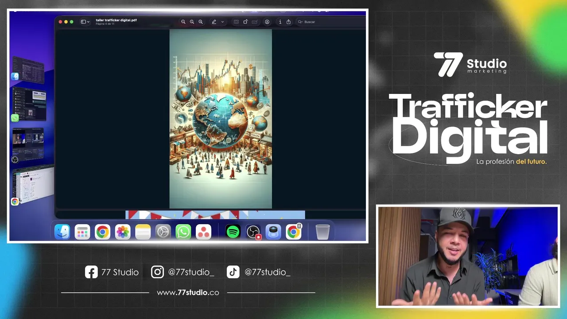
Task: Open WhatsApp from the Dock
Action: tap(183, 232)
